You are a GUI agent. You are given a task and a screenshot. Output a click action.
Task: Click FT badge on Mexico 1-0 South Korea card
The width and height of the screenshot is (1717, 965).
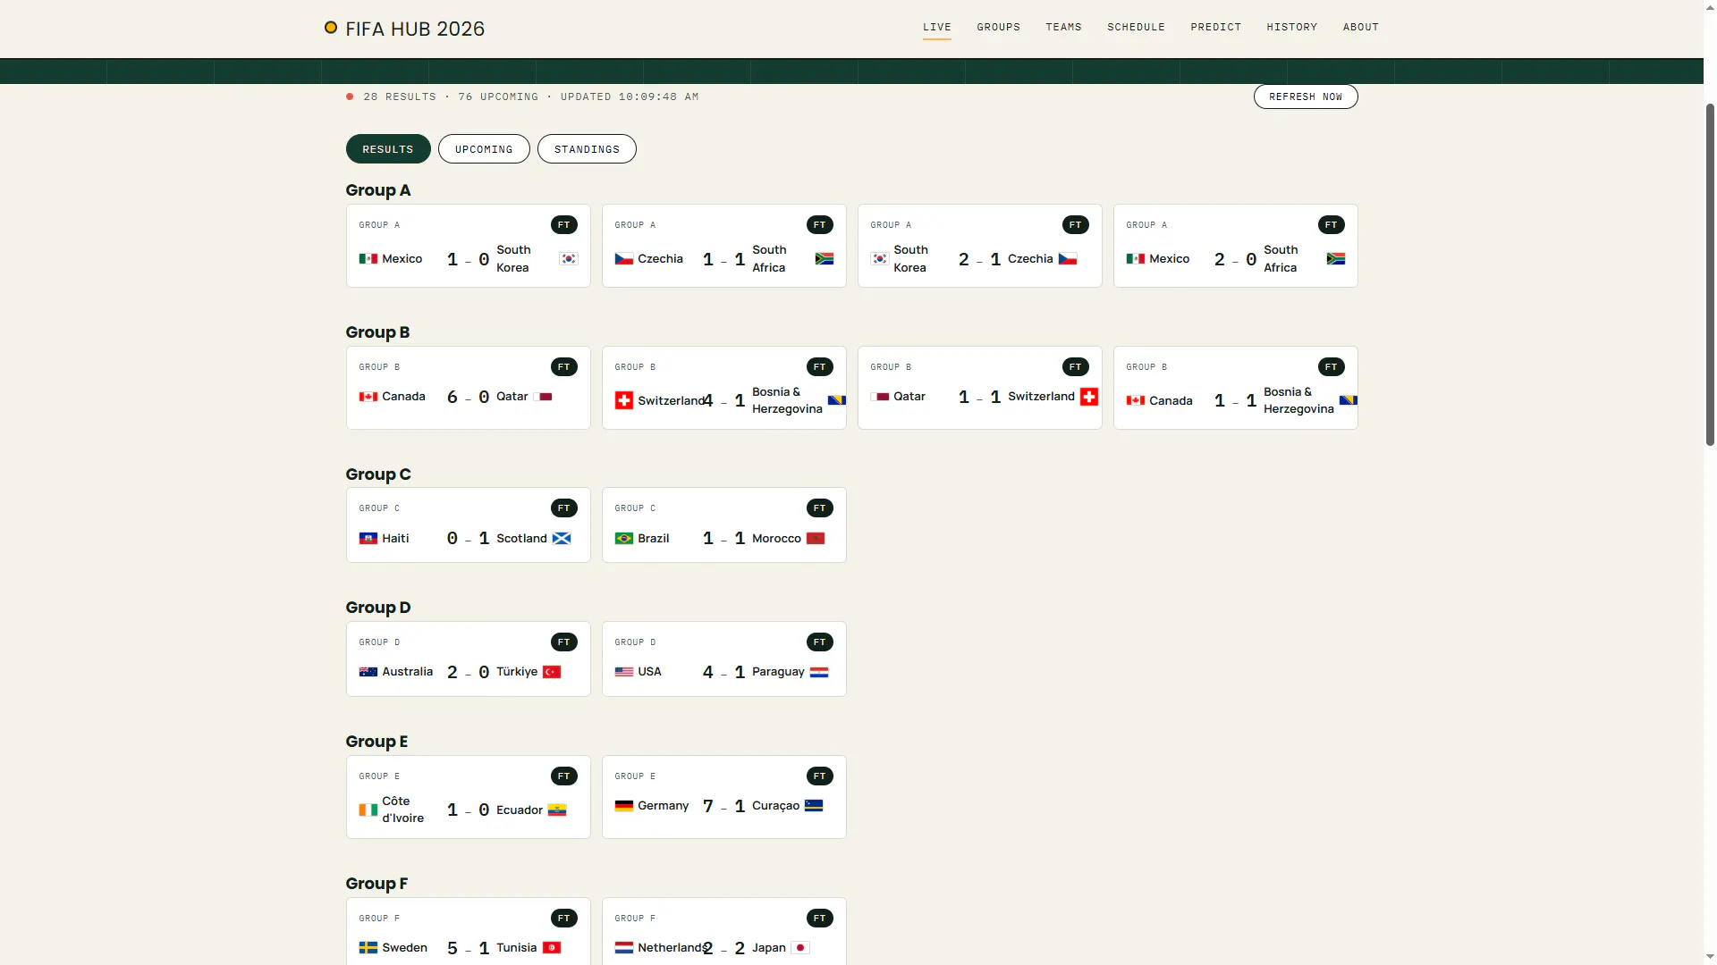(x=564, y=225)
